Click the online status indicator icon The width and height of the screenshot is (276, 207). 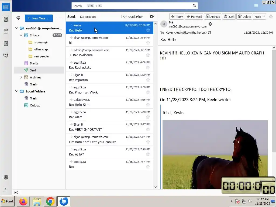pyautogui.click(x=16, y=192)
